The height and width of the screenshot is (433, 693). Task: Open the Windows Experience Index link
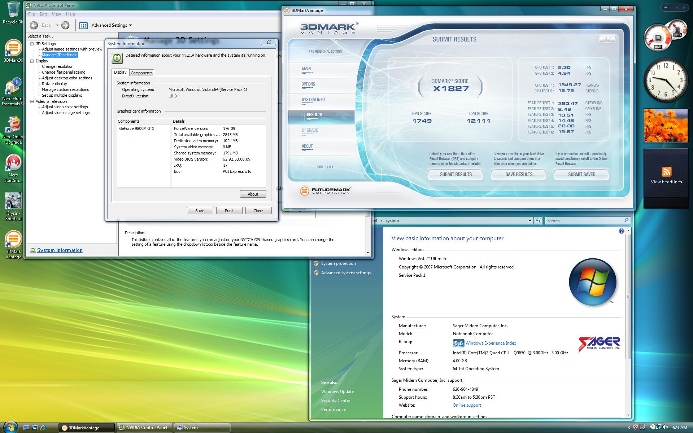(491, 343)
